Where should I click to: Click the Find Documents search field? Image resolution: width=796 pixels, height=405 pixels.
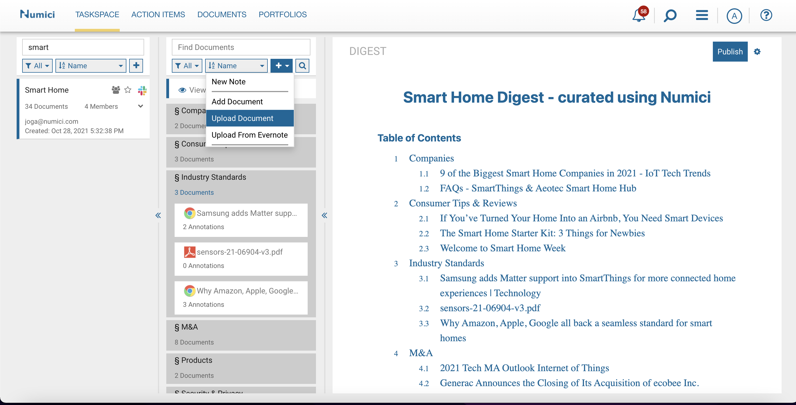(x=241, y=47)
